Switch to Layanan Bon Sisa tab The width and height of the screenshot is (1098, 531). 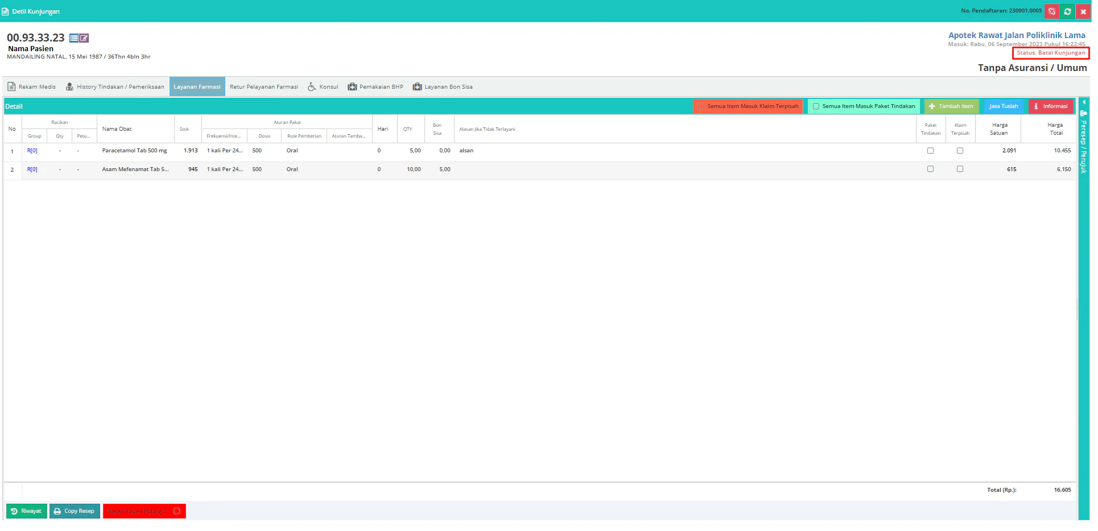click(x=443, y=87)
